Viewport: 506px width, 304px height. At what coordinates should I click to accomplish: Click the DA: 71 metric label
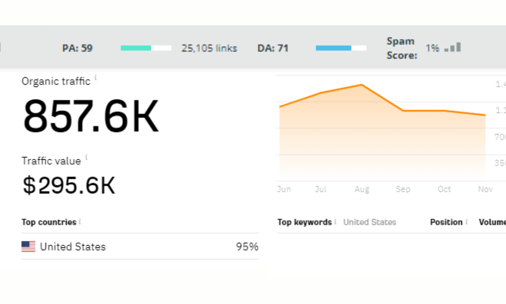click(273, 48)
